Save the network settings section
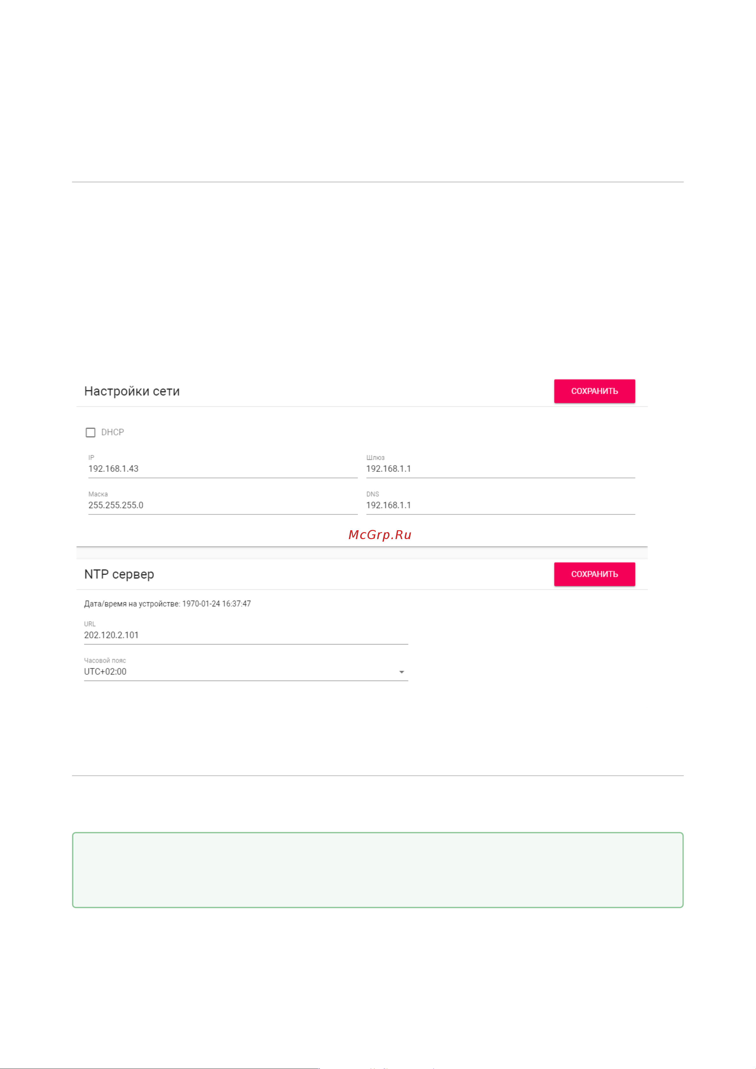This screenshot has height=1069, width=756. [594, 391]
